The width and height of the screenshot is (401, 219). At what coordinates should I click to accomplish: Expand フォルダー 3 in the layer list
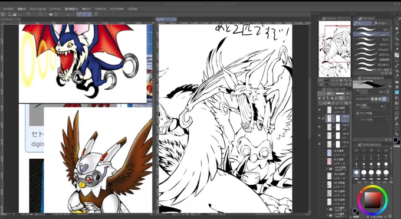click(x=327, y=169)
